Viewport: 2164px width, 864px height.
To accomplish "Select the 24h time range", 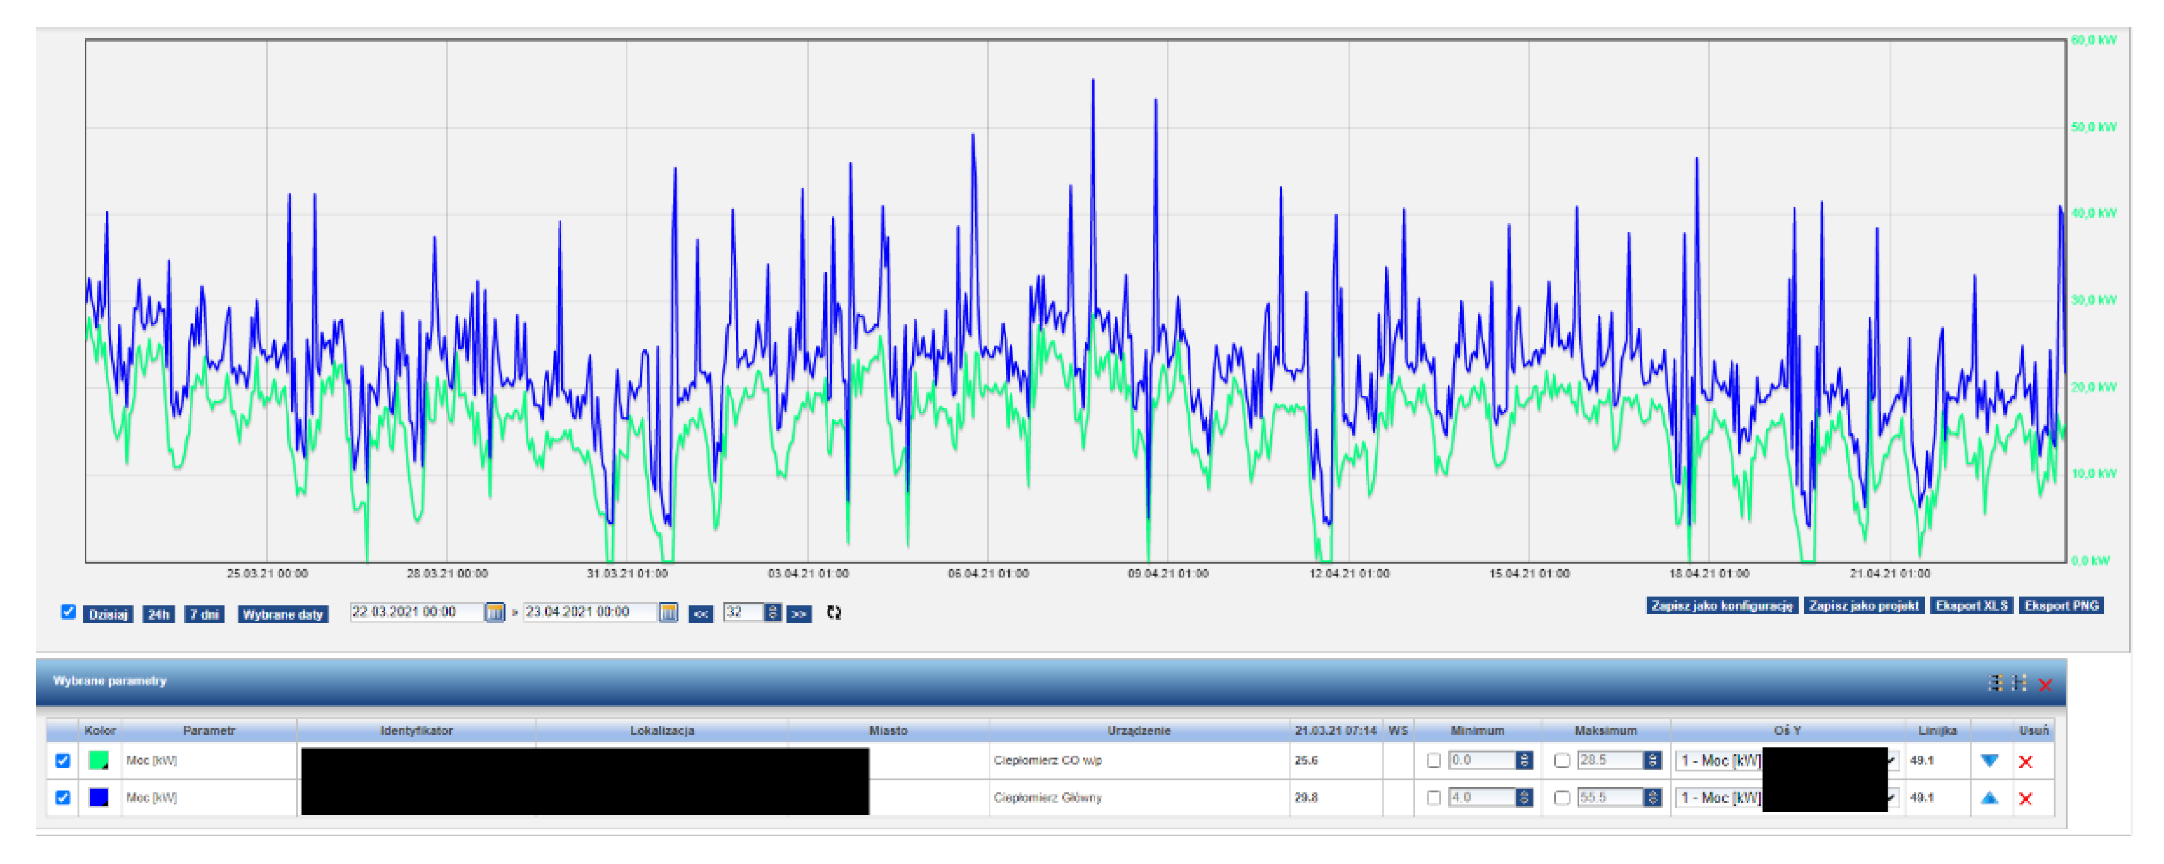I will click(158, 614).
